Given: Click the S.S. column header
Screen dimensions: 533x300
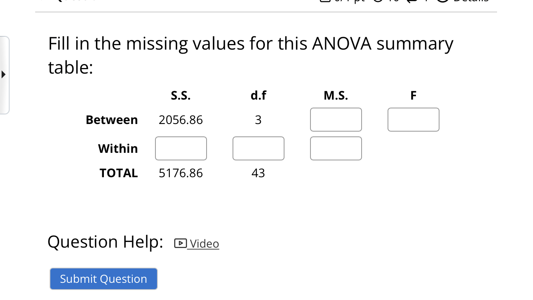Looking at the screenshot, I should 181,96.
